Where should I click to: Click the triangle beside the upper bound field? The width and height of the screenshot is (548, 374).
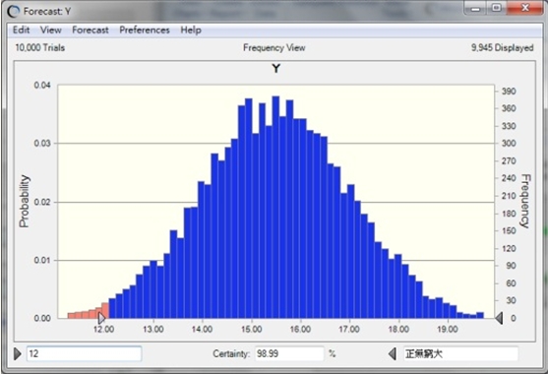pyautogui.click(x=393, y=353)
